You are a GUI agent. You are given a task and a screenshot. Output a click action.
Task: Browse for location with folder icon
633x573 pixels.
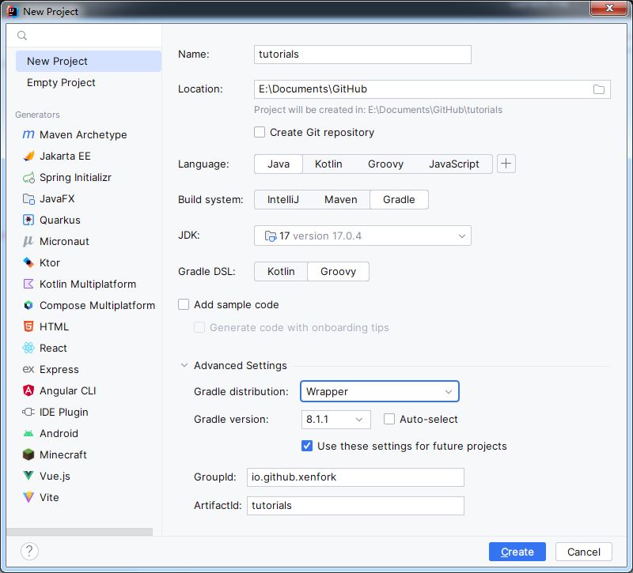(599, 89)
